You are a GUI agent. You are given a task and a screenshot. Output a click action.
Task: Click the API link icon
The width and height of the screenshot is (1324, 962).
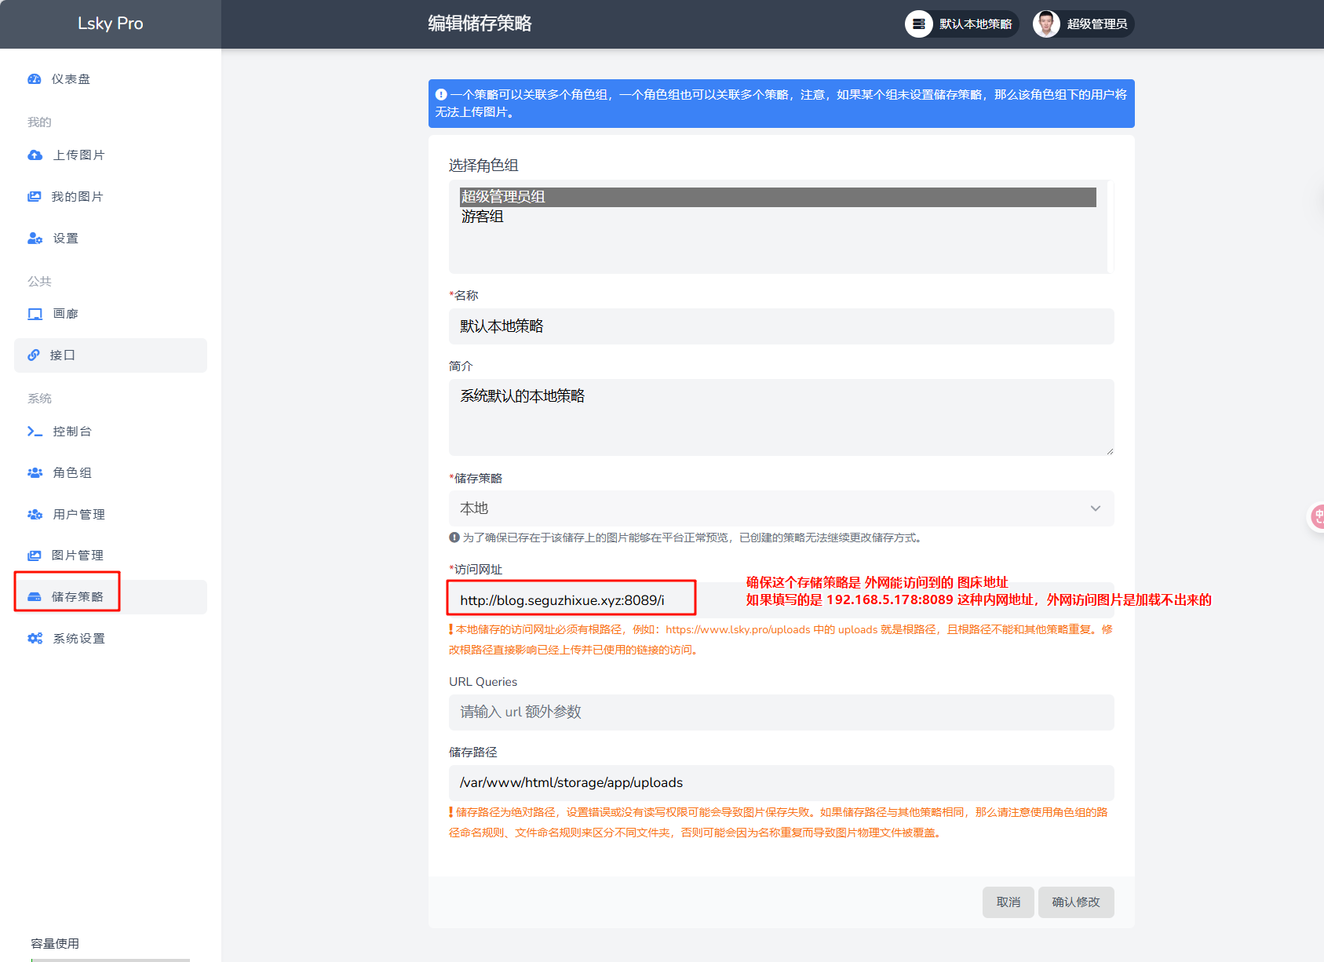point(34,355)
